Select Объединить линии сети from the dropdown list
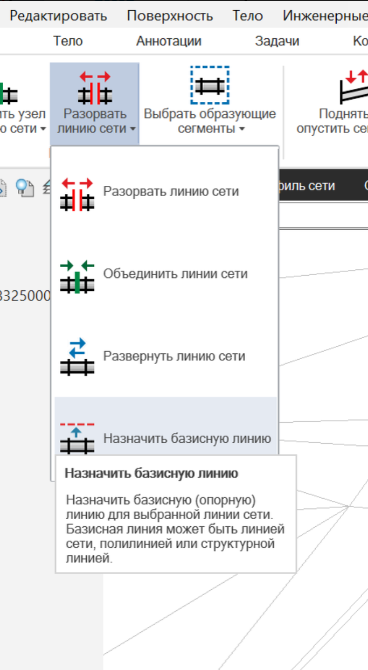 tap(175, 274)
